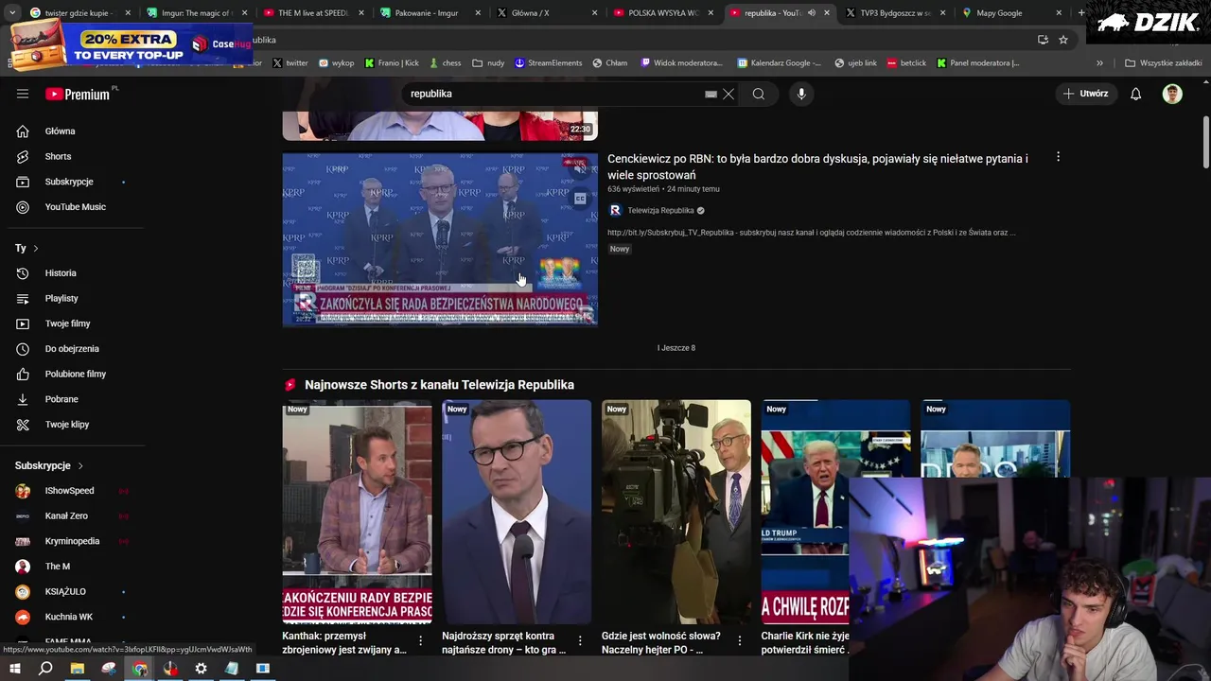1211x681 pixels.
Task: Open options for Gdzie jest wolność short
Action: click(x=740, y=641)
